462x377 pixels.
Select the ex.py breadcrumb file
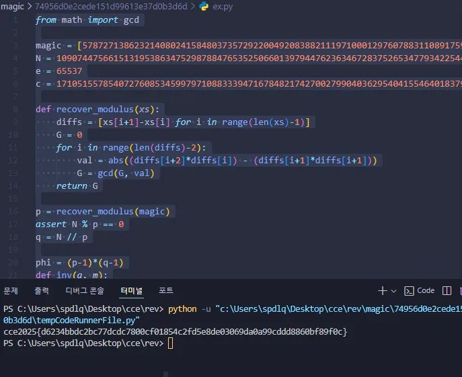223,7
